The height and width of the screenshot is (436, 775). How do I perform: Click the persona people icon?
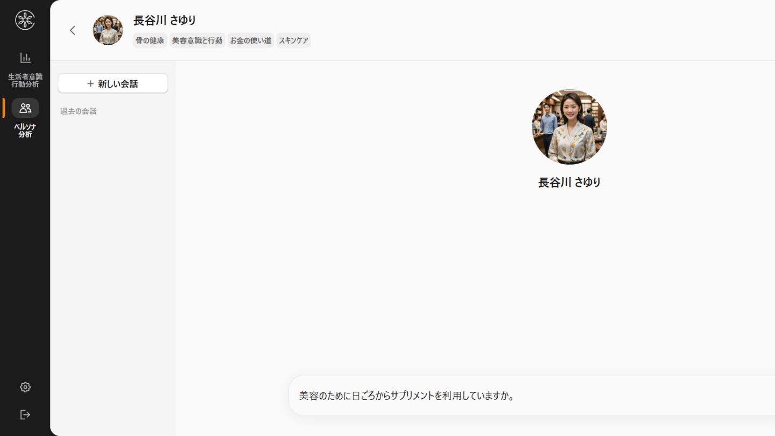pos(25,108)
